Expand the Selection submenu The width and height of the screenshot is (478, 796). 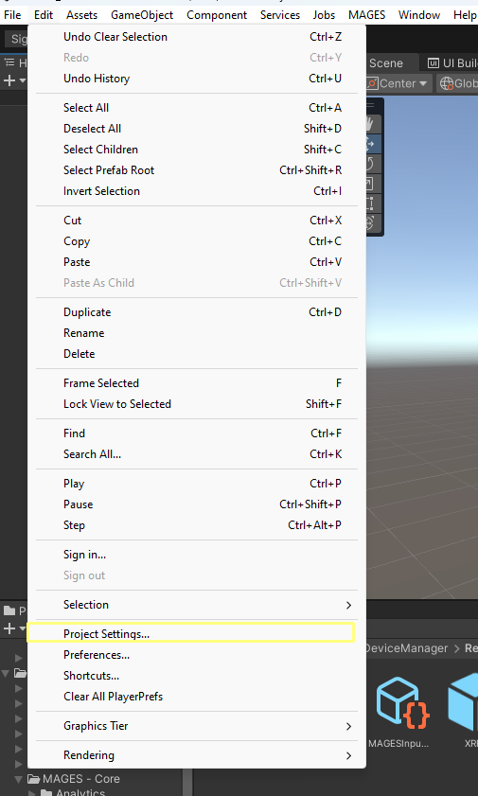197,605
